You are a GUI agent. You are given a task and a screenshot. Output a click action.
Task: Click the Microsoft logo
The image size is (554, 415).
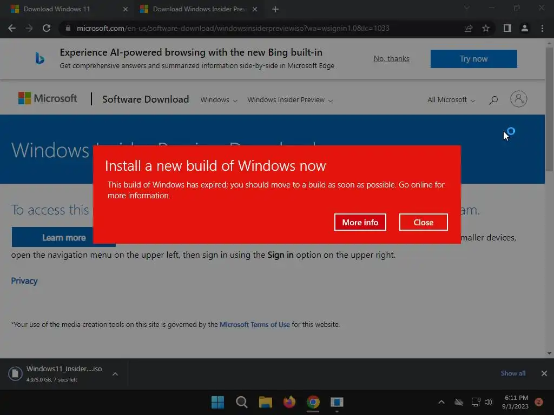[x=48, y=98]
